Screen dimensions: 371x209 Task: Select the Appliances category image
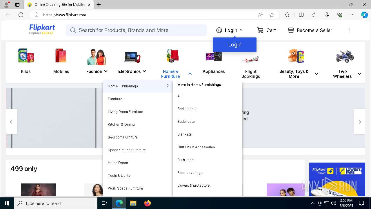[x=214, y=56]
